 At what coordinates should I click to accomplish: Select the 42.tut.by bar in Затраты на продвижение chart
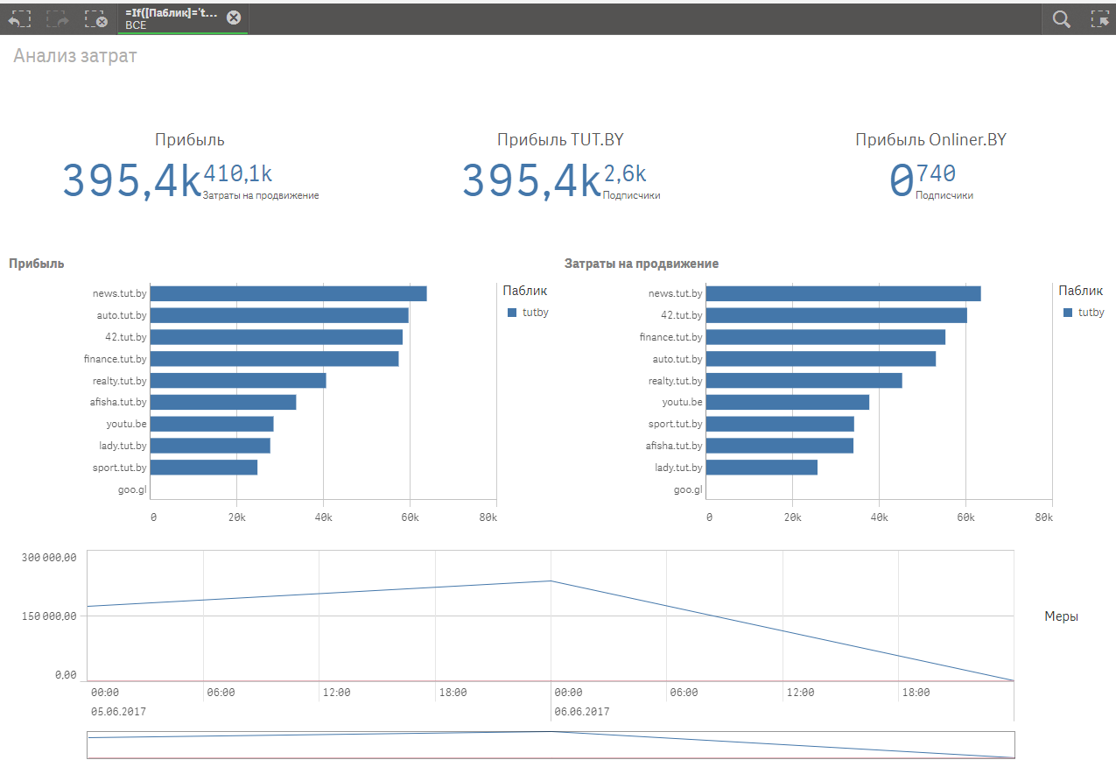coord(836,315)
